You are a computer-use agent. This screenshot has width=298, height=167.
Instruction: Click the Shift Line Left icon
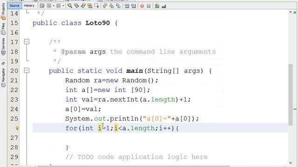127,6
